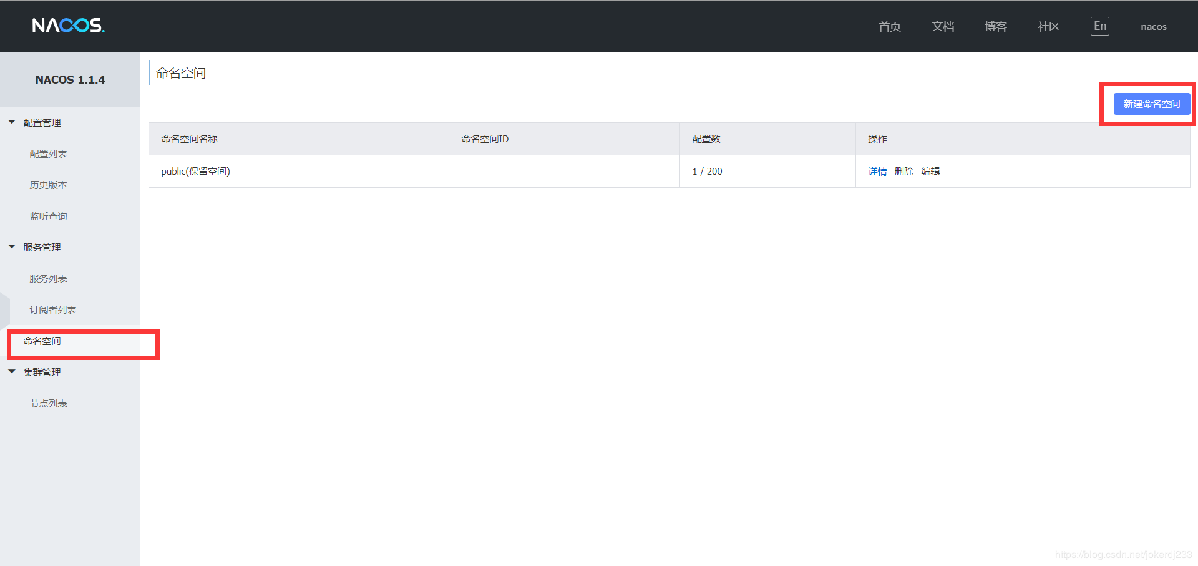1198x566 pixels.
Task: Open the 首页 home link
Action: click(x=889, y=26)
